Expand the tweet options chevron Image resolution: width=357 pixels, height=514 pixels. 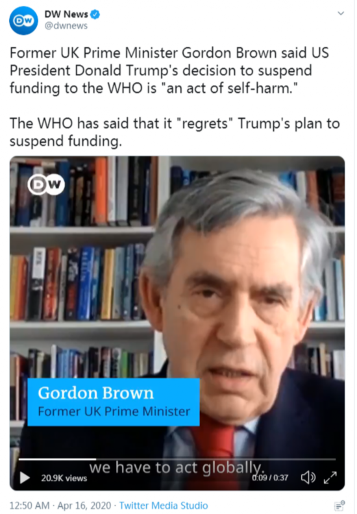pyautogui.click(x=341, y=13)
